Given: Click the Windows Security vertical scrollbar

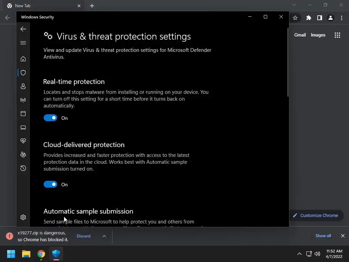Looking at the screenshot, I should pyautogui.click(x=288, y=62).
